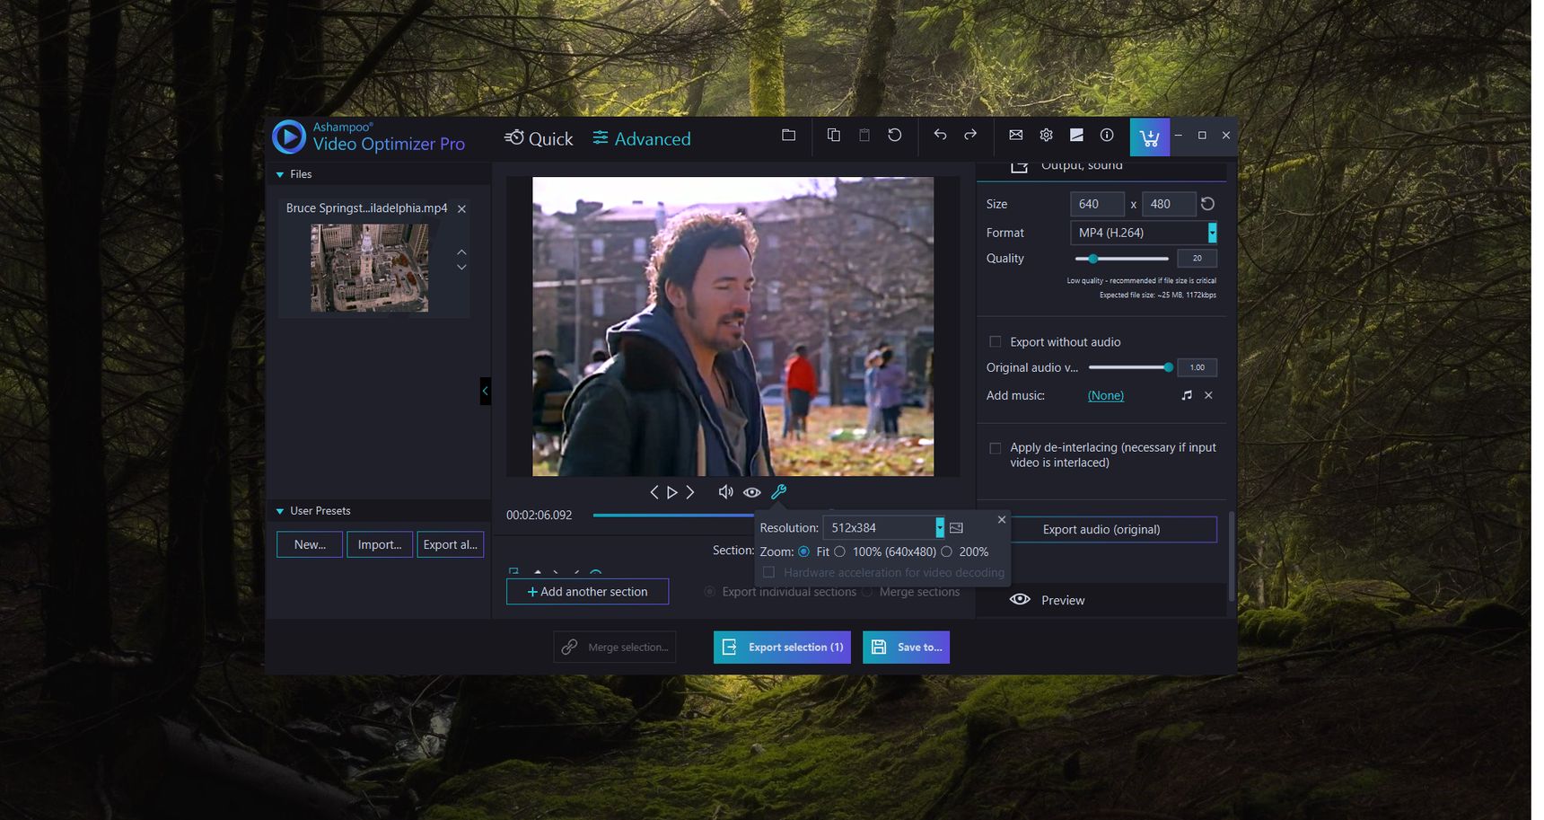Select the Fit zoom option
Viewport: 1544px width, 820px height.
pyautogui.click(x=803, y=551)
